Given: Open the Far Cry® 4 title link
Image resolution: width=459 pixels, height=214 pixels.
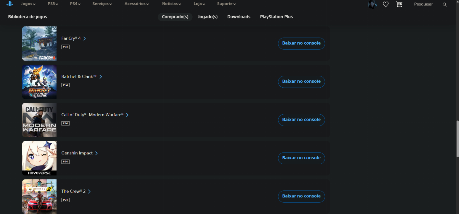Looking at the screenshot, I should point(74,39).
